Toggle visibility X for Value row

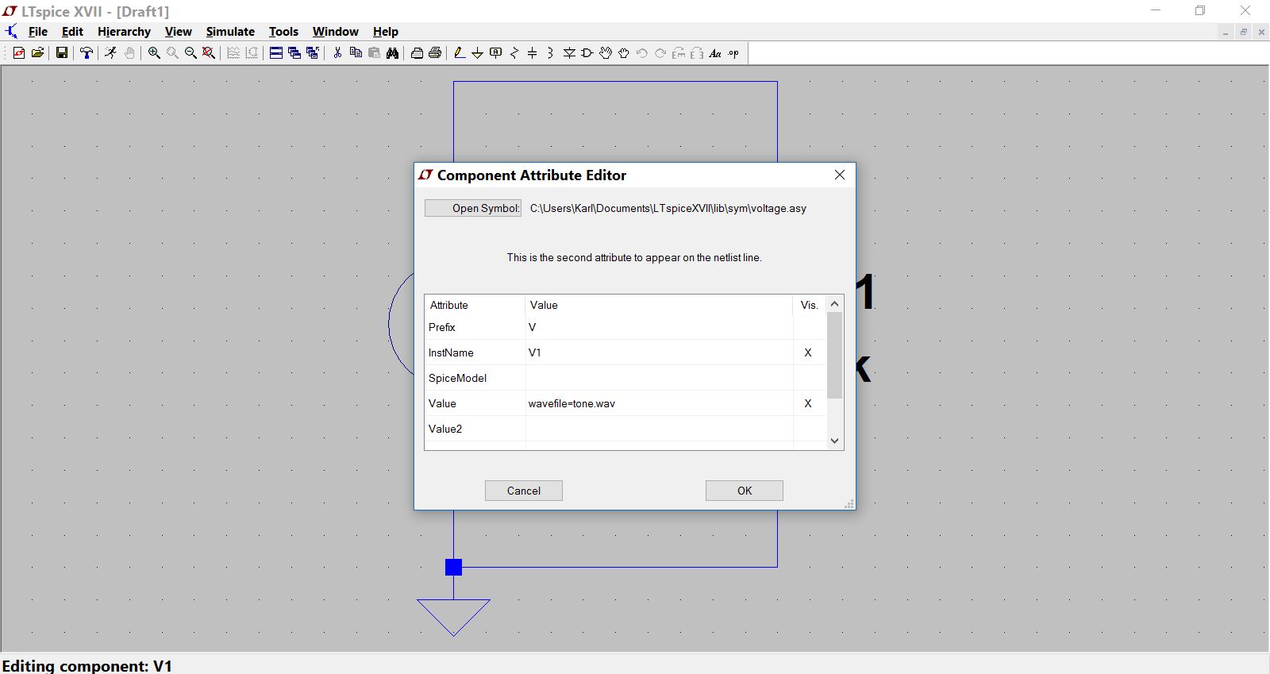point(809,403)
